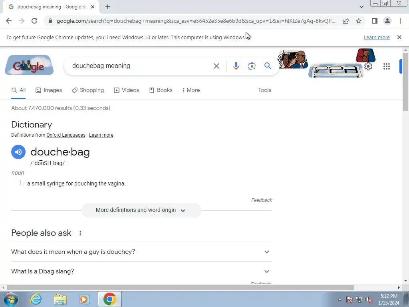Click the Google doodle logo
409x307 pixels.
click(29, 65)
